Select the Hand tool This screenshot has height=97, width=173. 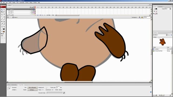(x=2, y=27)
